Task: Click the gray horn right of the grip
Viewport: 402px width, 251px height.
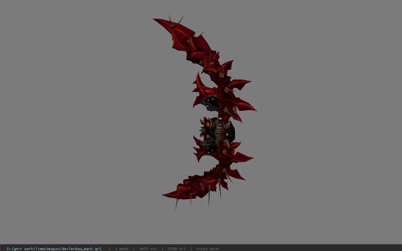Action: (227, 125)
